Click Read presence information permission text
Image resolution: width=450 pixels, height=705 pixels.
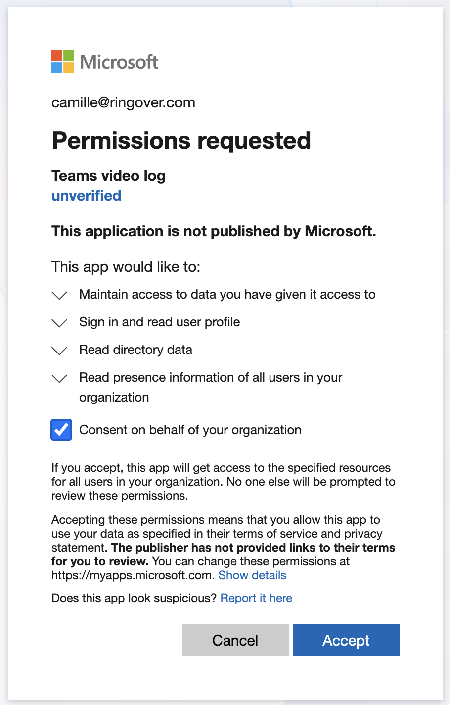tap(211, 387)
